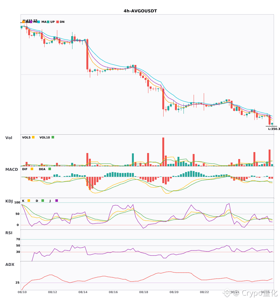Click the tallest red volume bar
The image size is (280, 301).
click(163, 152)
